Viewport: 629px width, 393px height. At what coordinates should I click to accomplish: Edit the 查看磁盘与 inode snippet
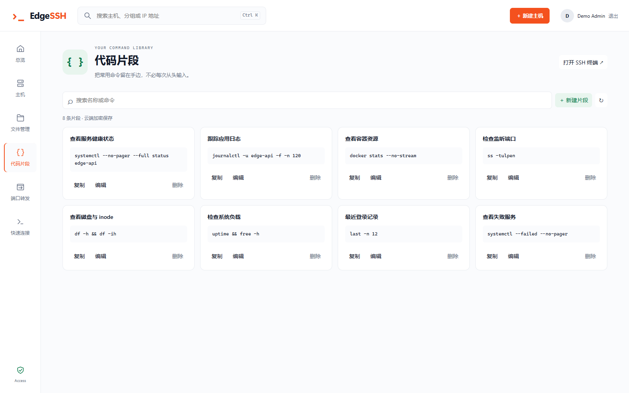coord(101,256)
